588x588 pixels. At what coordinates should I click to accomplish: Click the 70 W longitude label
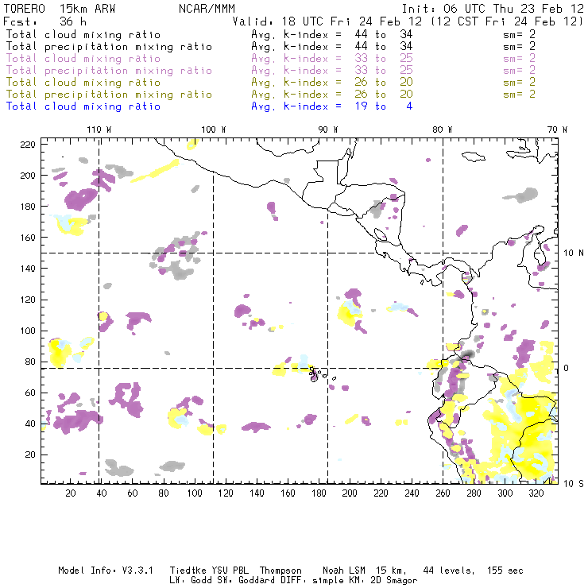pos(558,130)
